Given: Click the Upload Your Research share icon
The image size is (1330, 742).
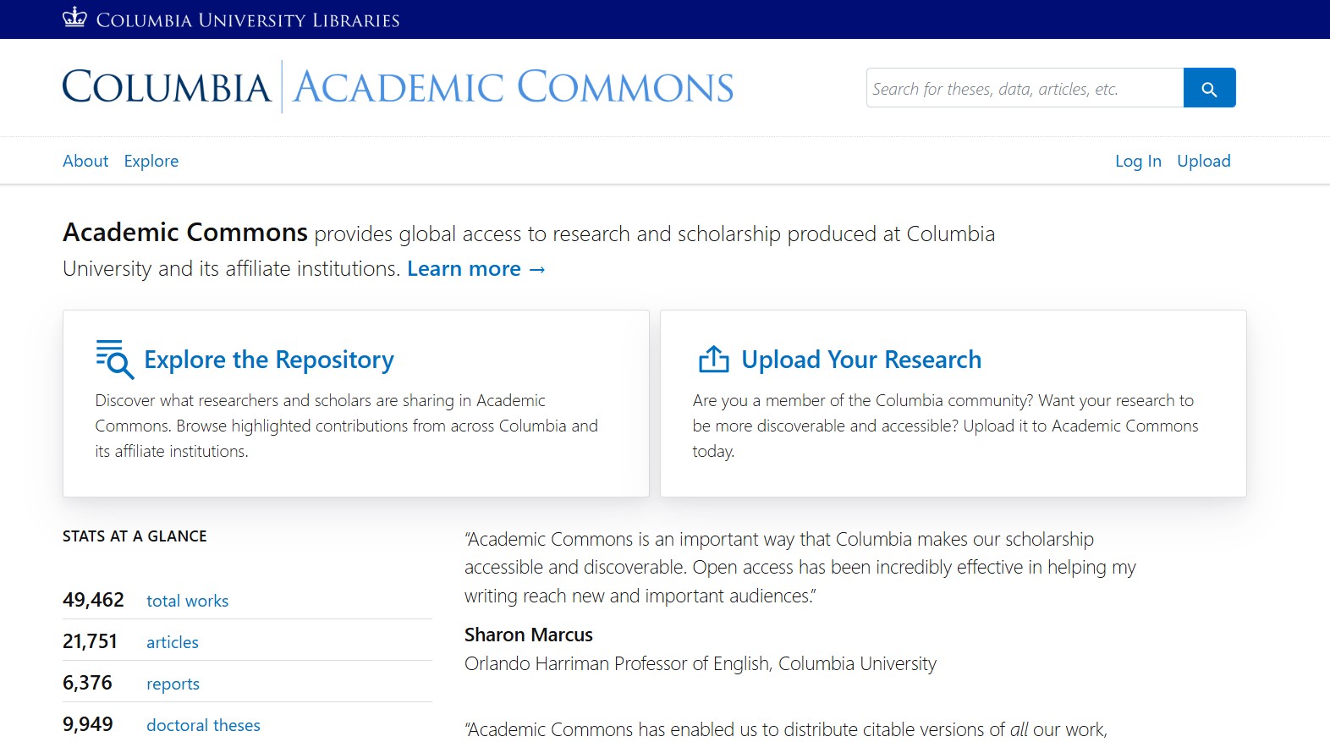Looking at the screenshot, I should 713,360.
